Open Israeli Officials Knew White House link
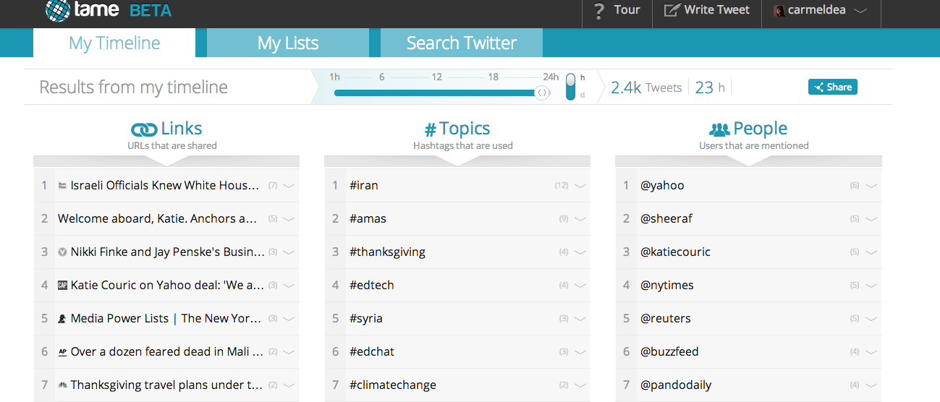This screenshot has height=402, width=940. (165, 186)
